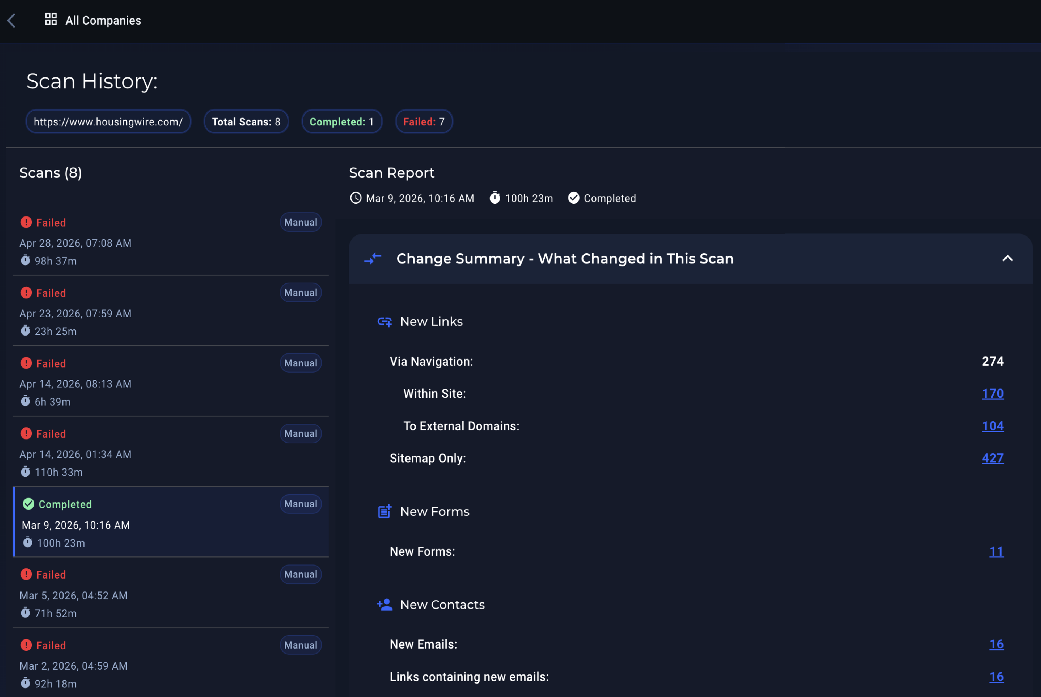Screen dimensions: 1041x697
Task: Select the Apr 28, 2026, 07:08 AM scan
Action: [171, 241]
